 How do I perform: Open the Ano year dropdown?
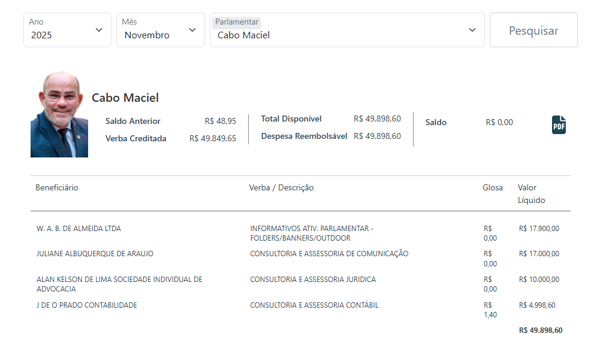click(67, 30)
